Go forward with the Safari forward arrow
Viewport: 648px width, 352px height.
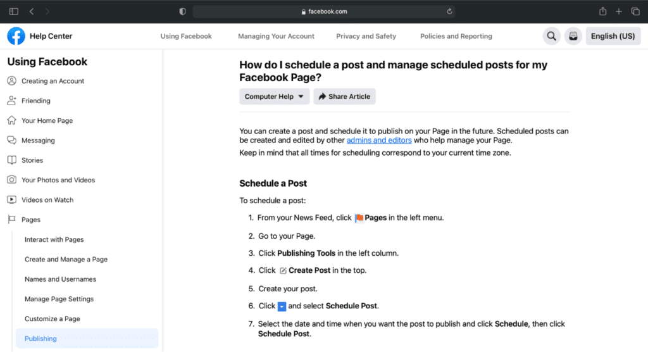click(47, 11)
